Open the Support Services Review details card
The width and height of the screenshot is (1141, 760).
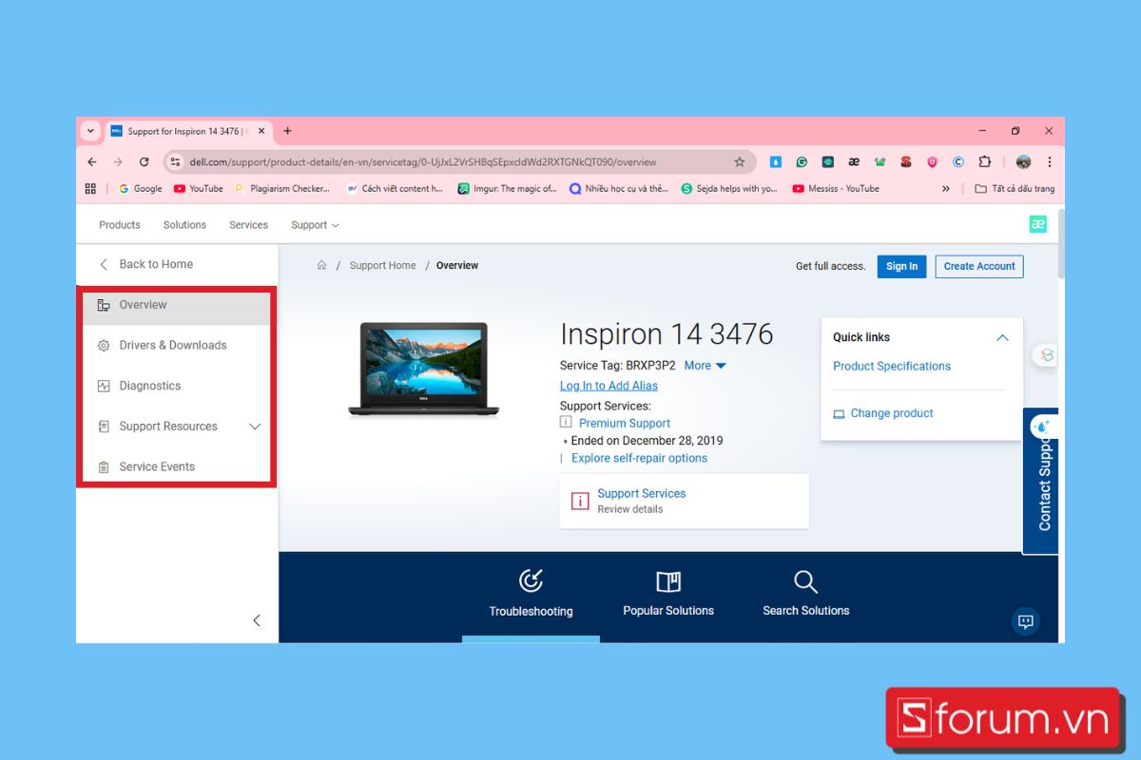pyautogui.click(x=685, y=501)
